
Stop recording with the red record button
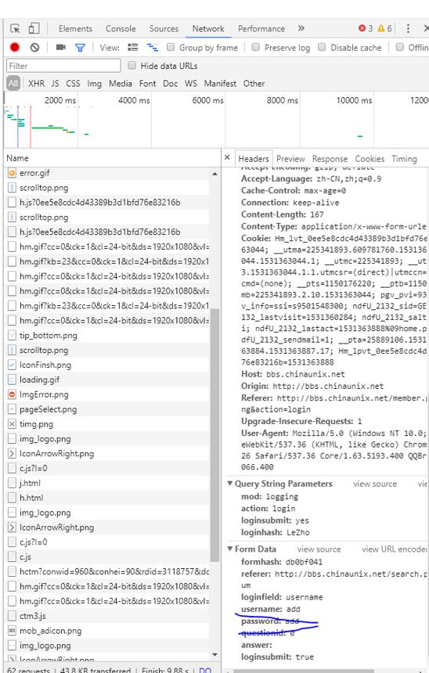coord(15,47)
